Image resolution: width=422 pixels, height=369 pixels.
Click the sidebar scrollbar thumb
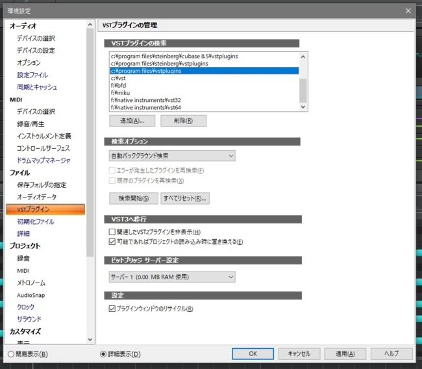tap(90, 142)
